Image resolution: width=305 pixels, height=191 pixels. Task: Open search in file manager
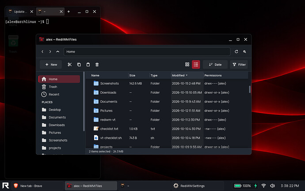[x=244, y=52]
